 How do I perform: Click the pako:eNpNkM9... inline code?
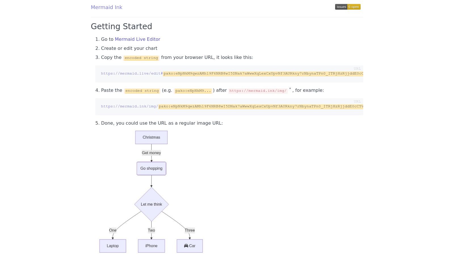193,91
